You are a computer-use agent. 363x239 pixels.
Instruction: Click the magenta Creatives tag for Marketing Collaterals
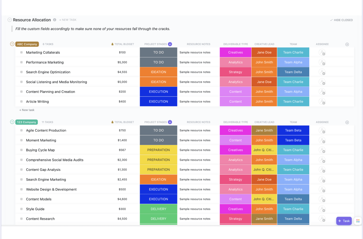point(235,52)
